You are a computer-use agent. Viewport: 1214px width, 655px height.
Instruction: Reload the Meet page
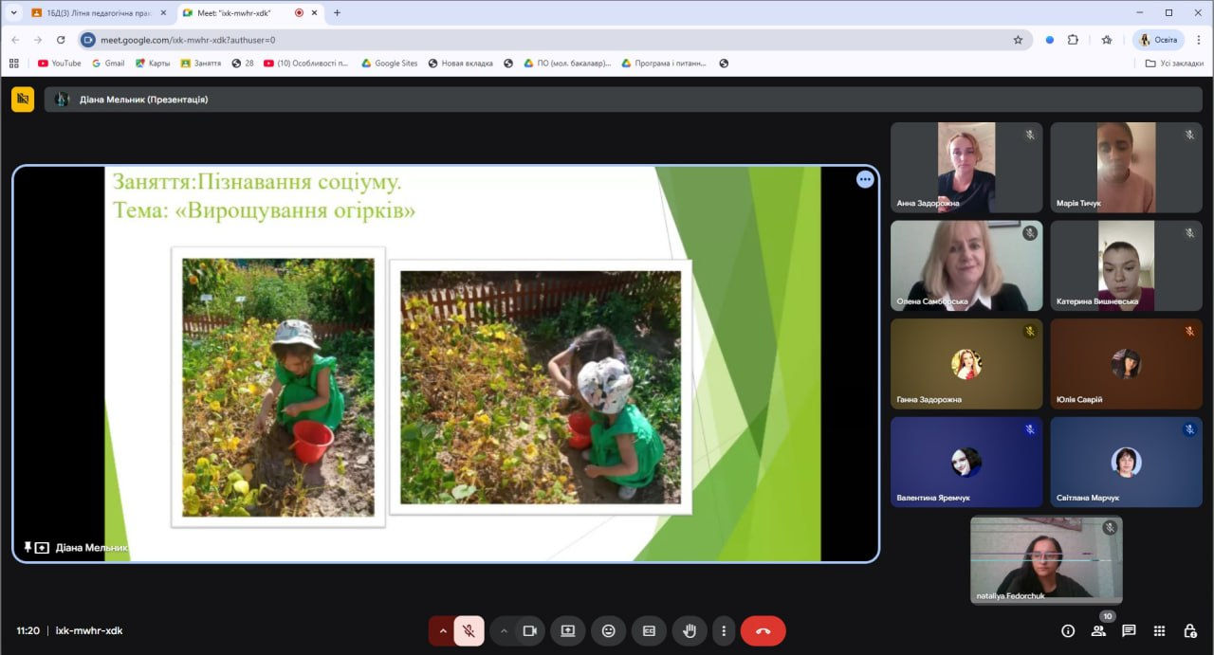(61, 40)
